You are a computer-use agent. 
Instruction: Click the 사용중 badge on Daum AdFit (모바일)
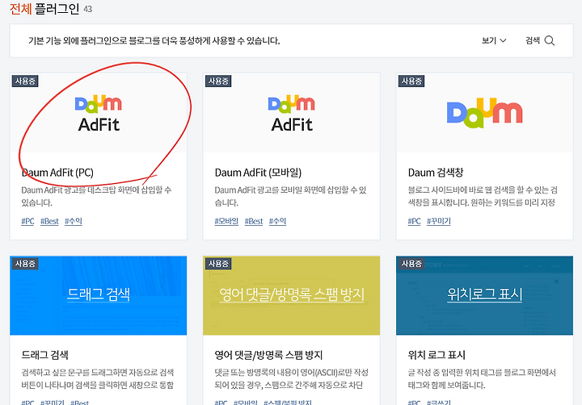click(x=218, y=81)
